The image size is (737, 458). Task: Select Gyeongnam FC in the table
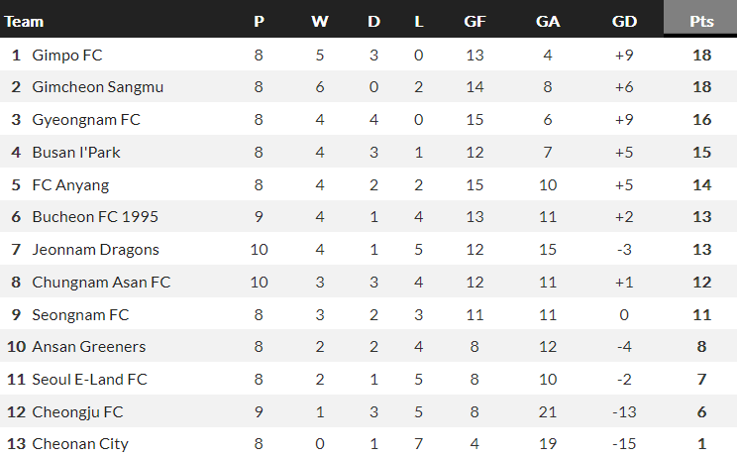(x=86, y=120)
